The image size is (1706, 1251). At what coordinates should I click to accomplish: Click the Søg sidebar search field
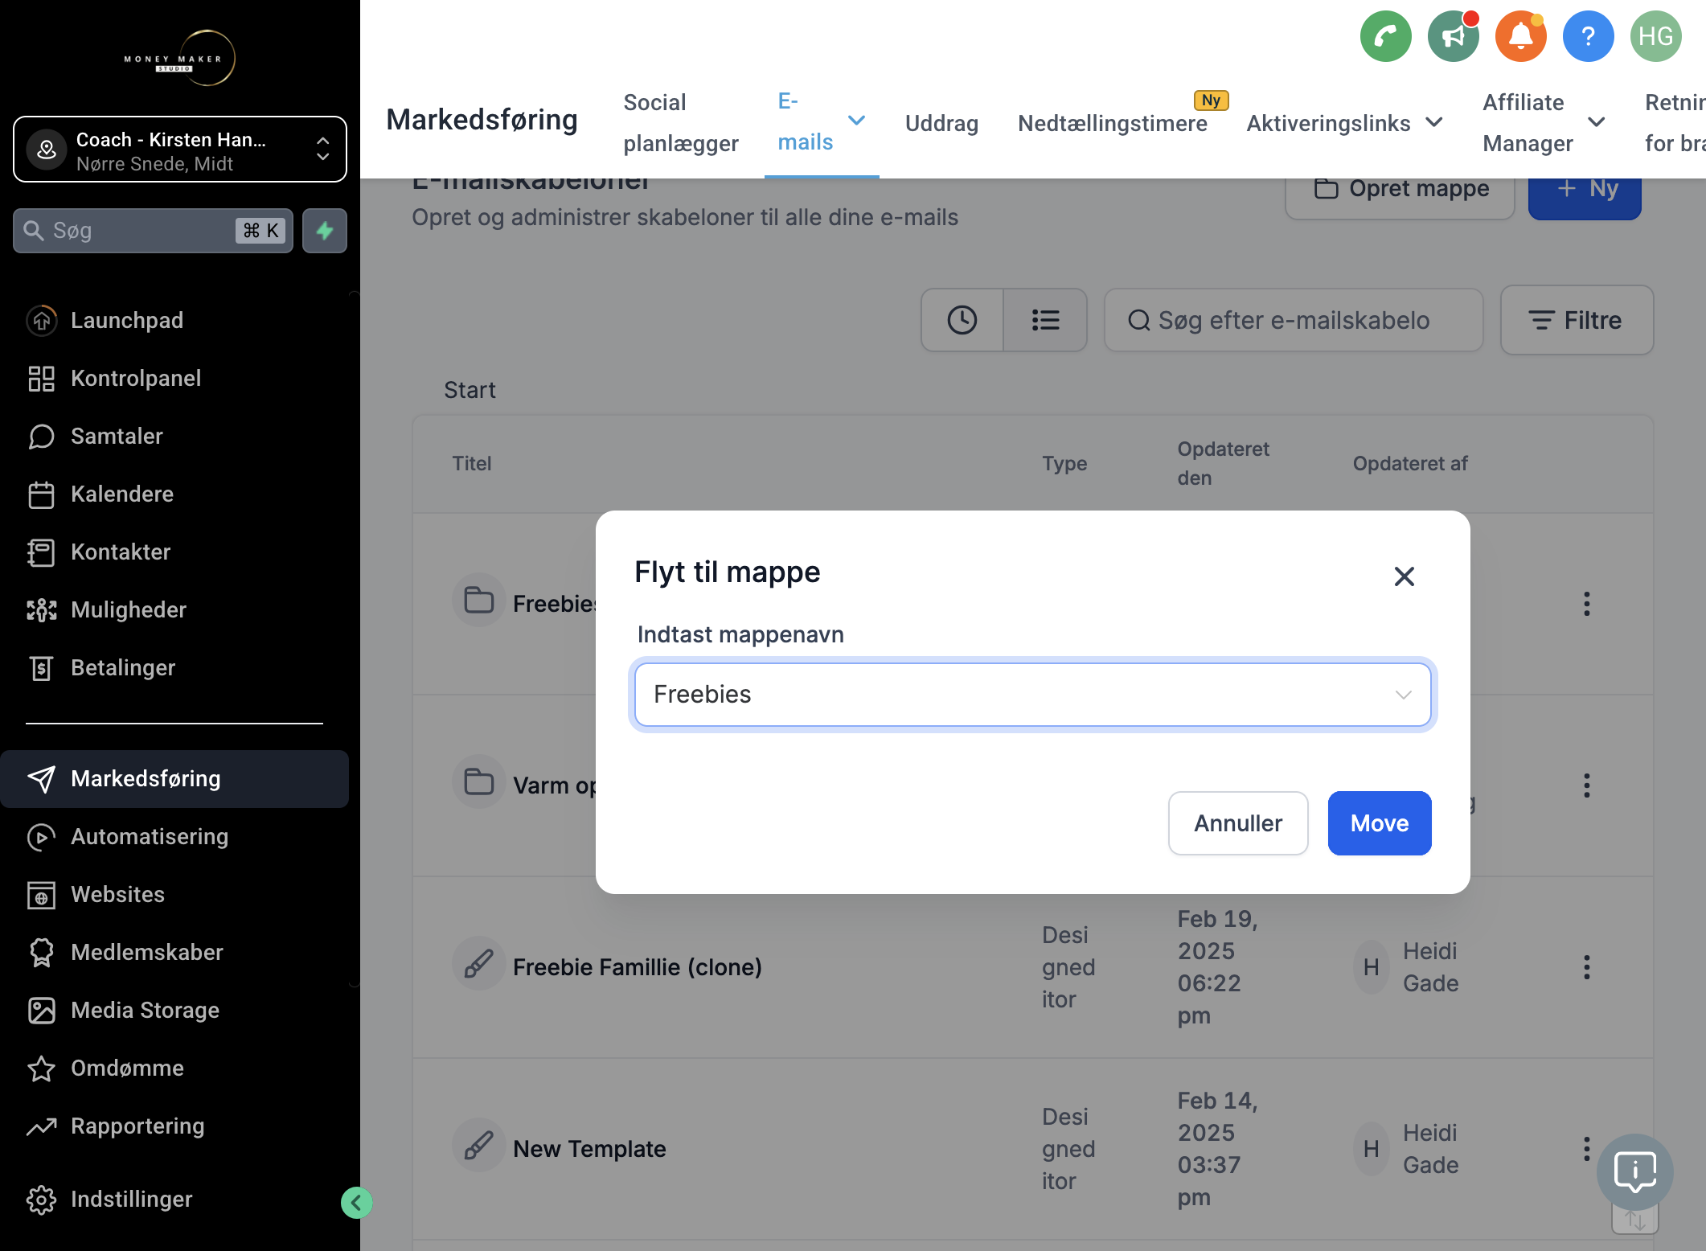153,231
